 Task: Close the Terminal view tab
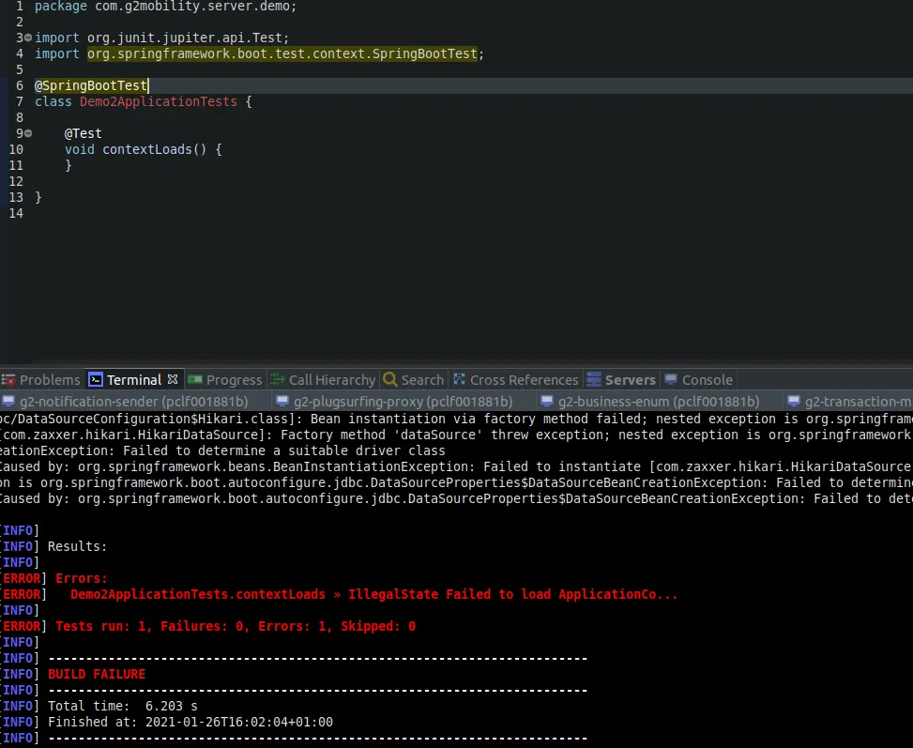tap(173, 379)
